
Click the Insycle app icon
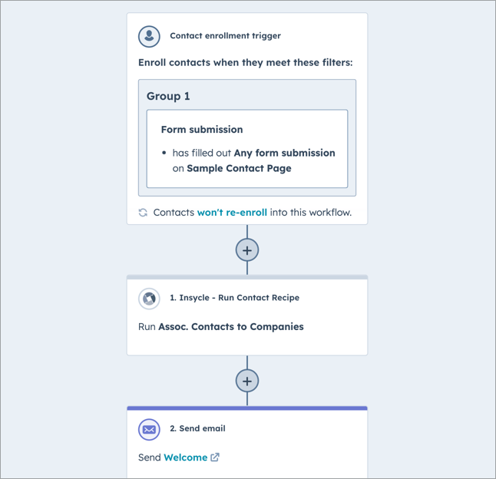149,298
